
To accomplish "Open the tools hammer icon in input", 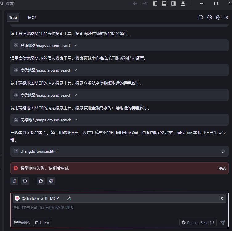I will click(x=69, y=198).
